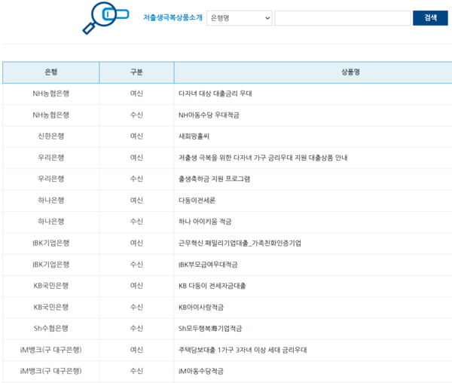Open 근무혁신 패밀리기업대출_가족친화인증기업 product
Viewport: 452px width, 383px height.
(240, 243)
